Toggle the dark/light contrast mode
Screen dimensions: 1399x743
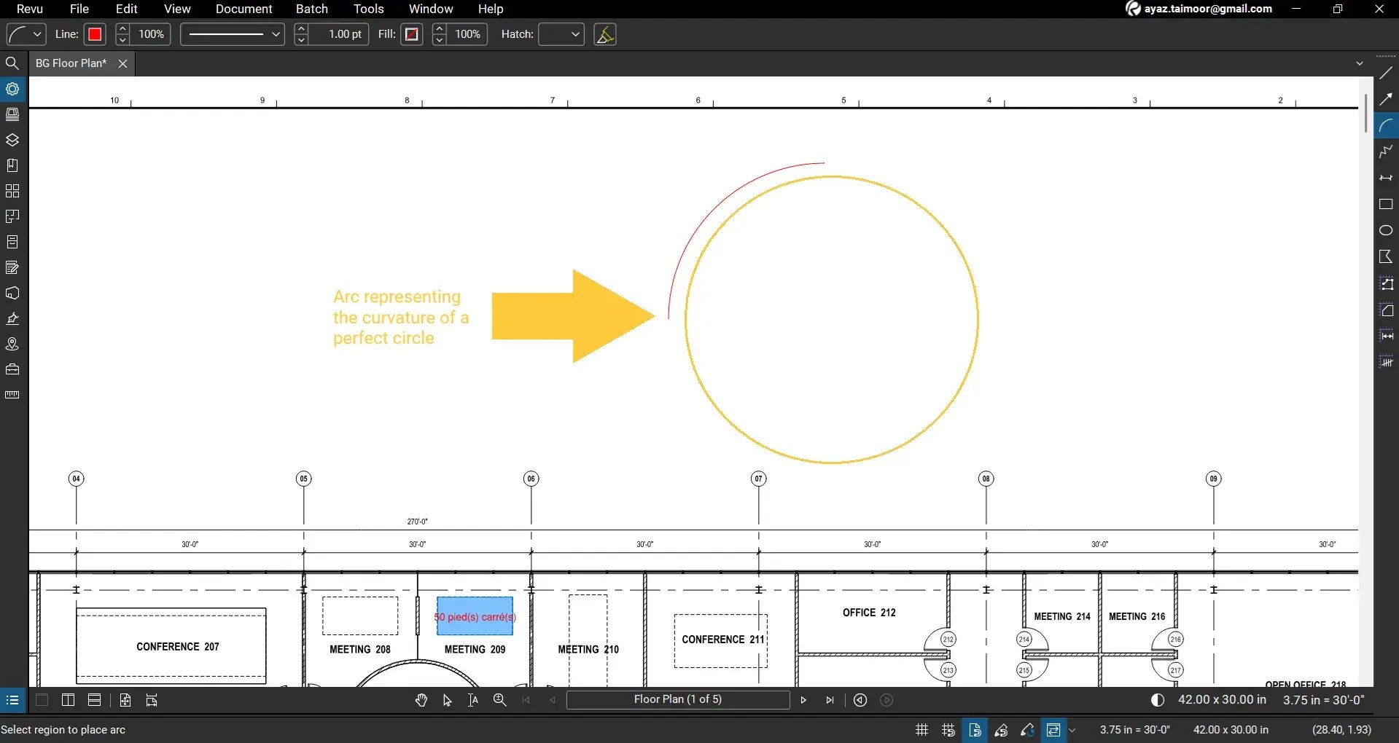pyautogui.click(x=1157, y=700)
